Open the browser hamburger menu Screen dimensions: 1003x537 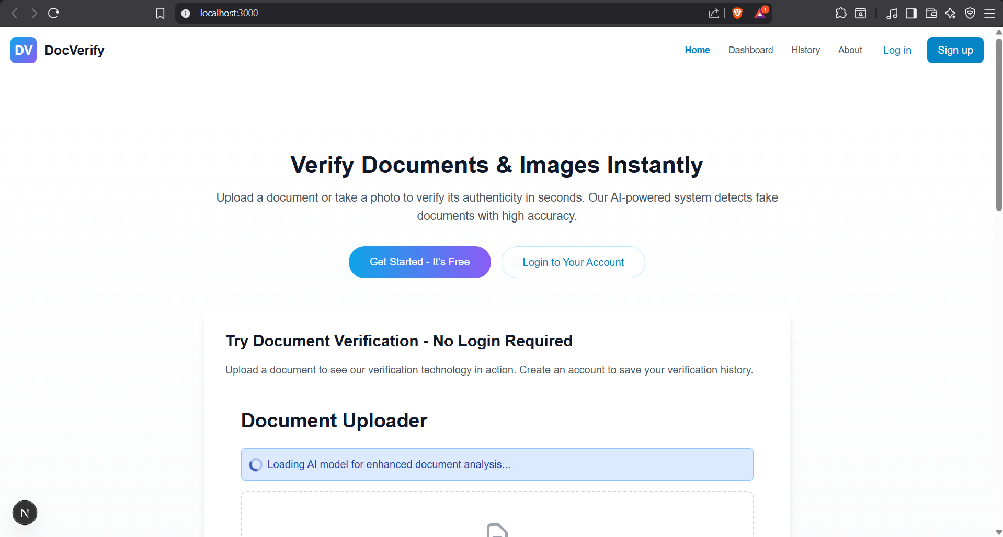(989, 13)
